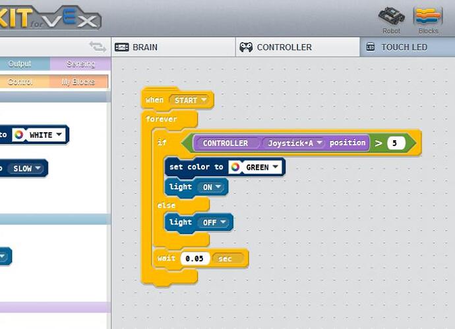Edit the wait 0.05 seconds field
Screen dimensions: 455x329
point(195,259)
